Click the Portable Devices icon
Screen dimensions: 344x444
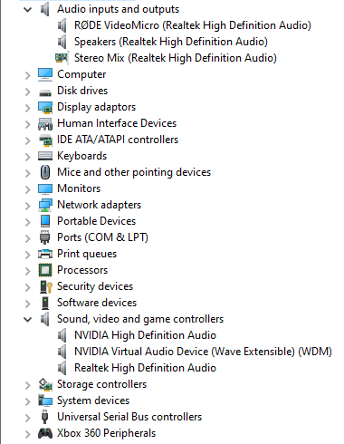(x=45, y=221)
